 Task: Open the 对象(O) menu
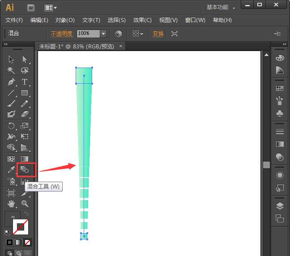point(65,20)
